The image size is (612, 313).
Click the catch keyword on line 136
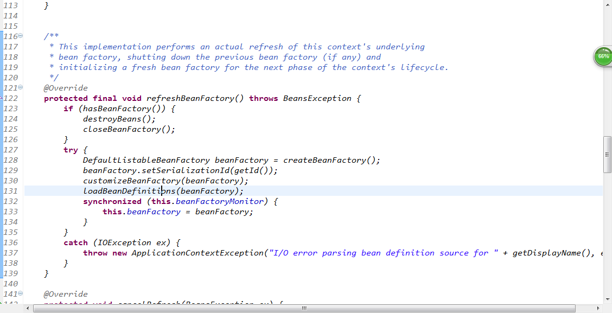[x=76, y=242]
